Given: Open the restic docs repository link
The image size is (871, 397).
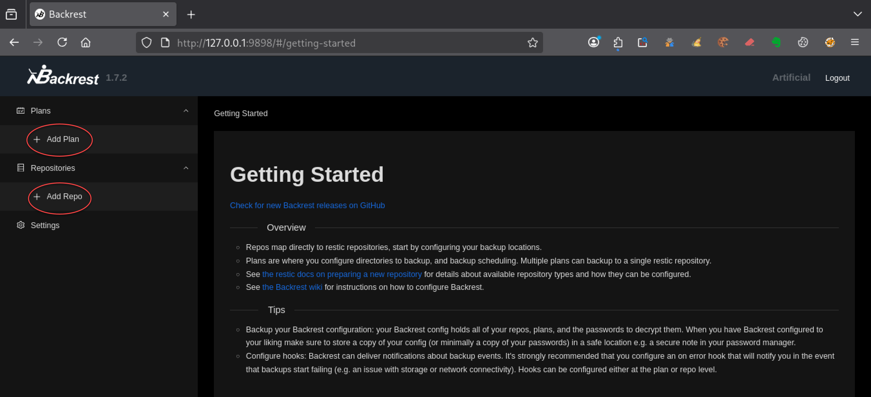Looking at the screenshot, I should click(x=342, y=274).
